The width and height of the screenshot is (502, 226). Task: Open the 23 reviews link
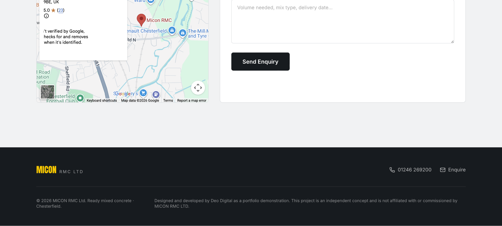pyautogui.click(x=61, y=10)
